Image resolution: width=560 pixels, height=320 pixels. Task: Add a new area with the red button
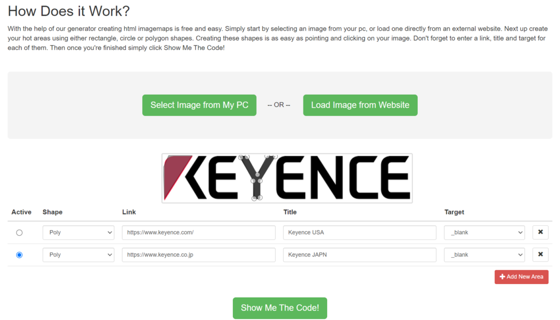pyautogui.click(x=521, y=277)
